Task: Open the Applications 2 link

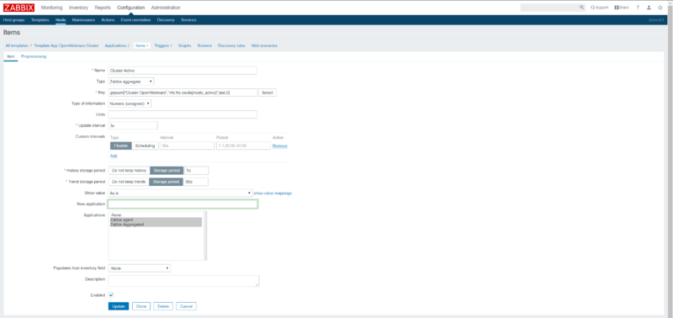Action: pos(117,45)
